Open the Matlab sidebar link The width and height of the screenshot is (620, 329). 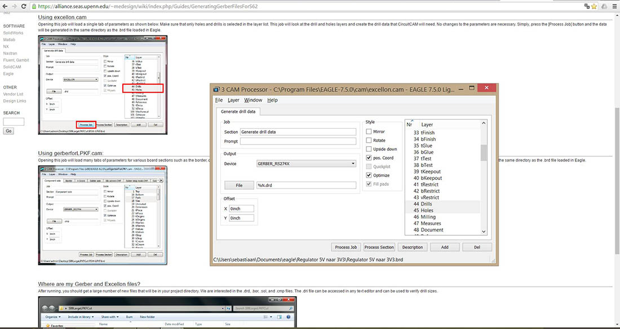[10, 40]
